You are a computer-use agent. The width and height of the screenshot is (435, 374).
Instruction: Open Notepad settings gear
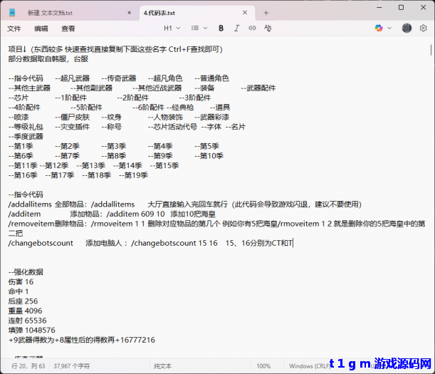[424, 28]
